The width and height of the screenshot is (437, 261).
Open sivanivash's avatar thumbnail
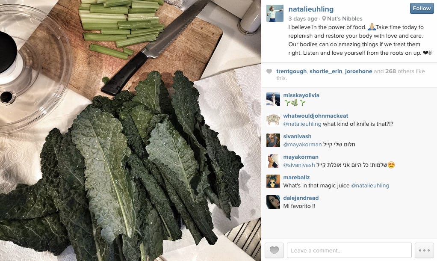point(273,140)
